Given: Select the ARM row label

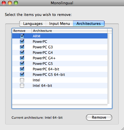Looking at the screenshot, I should (x=37, y=36).
